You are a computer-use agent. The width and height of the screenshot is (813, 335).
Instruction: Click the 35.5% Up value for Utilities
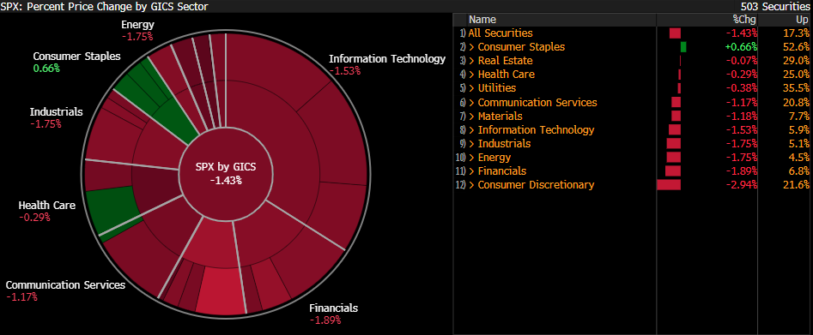point(797,88)
